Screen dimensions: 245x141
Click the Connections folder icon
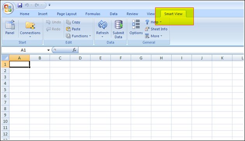30,25
